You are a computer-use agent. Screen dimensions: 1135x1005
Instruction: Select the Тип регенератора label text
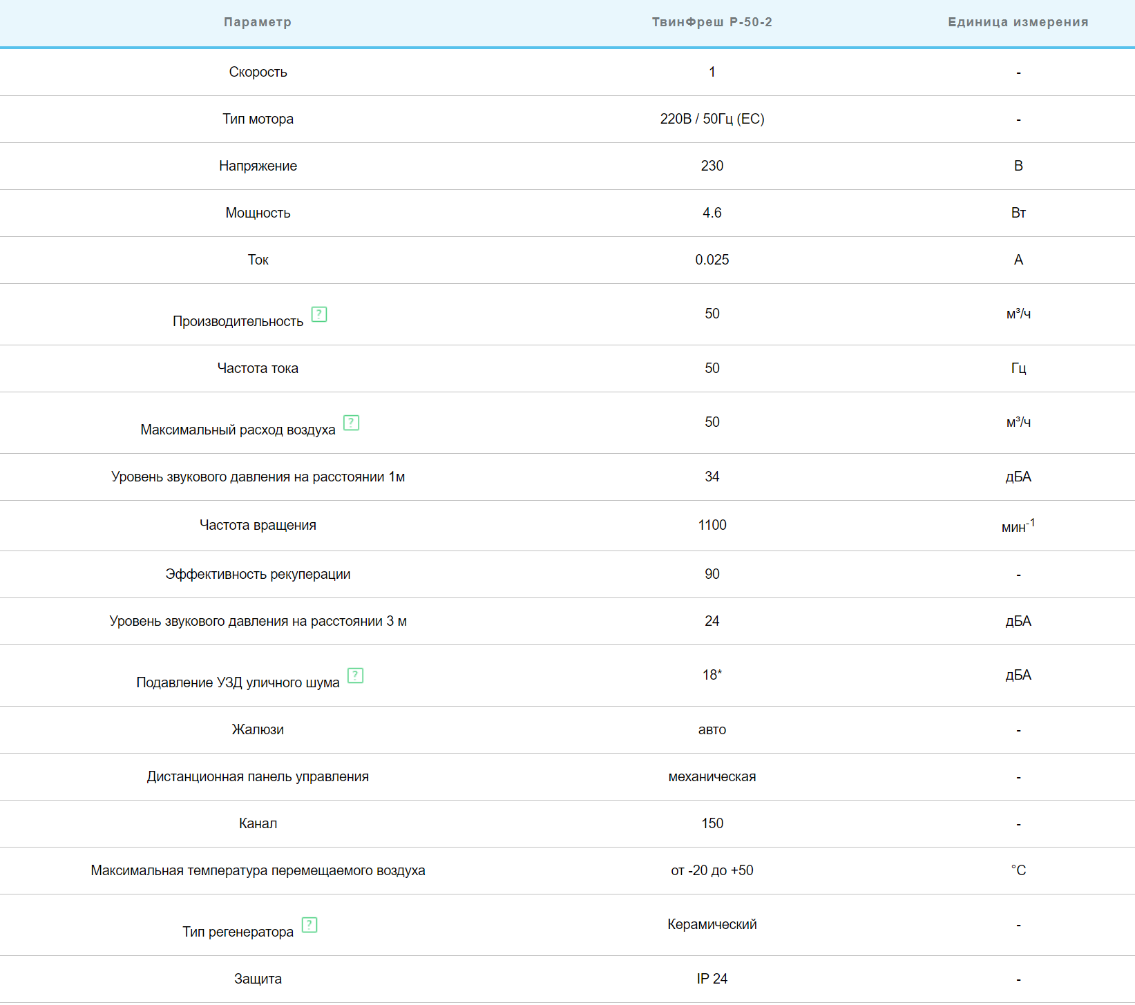pyautogui.click(x=238, y=932)
